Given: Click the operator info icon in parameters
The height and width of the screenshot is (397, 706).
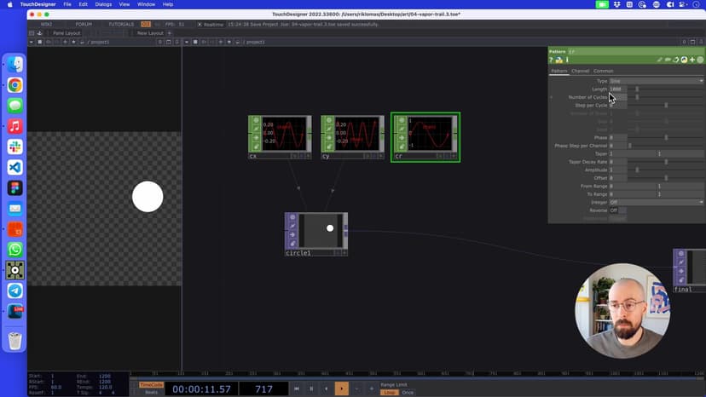Looking at the screenshot, I should point(567,60).
